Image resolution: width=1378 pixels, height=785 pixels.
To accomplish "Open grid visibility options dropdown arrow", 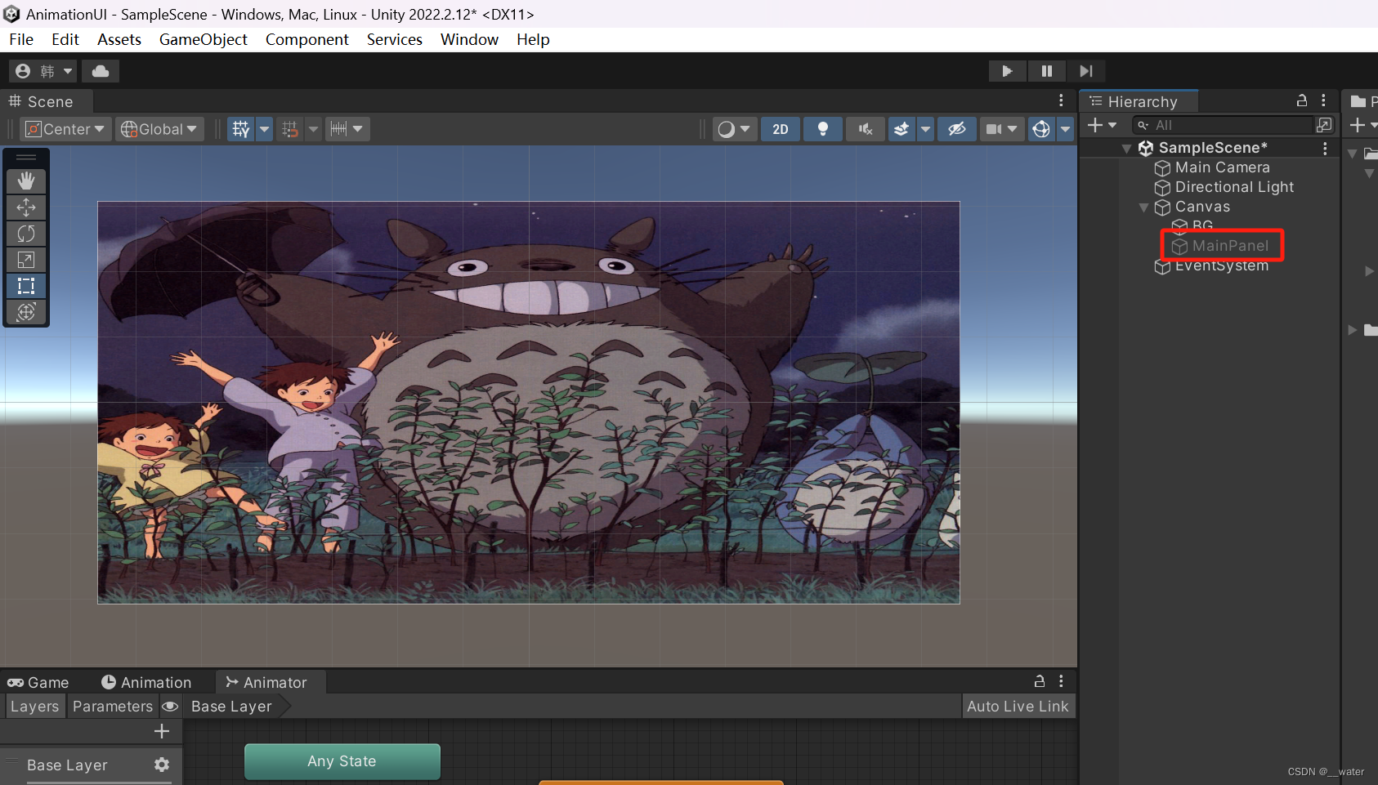I will click(x=264, y=129).
